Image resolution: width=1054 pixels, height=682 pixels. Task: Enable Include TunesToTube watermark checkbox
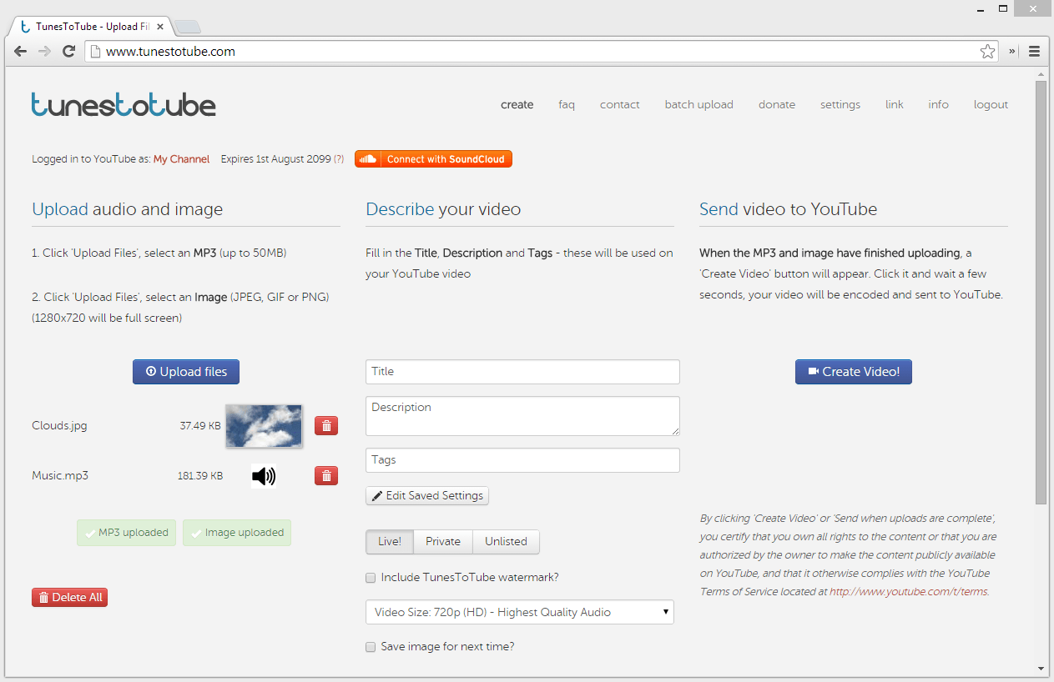click(371, 578)
